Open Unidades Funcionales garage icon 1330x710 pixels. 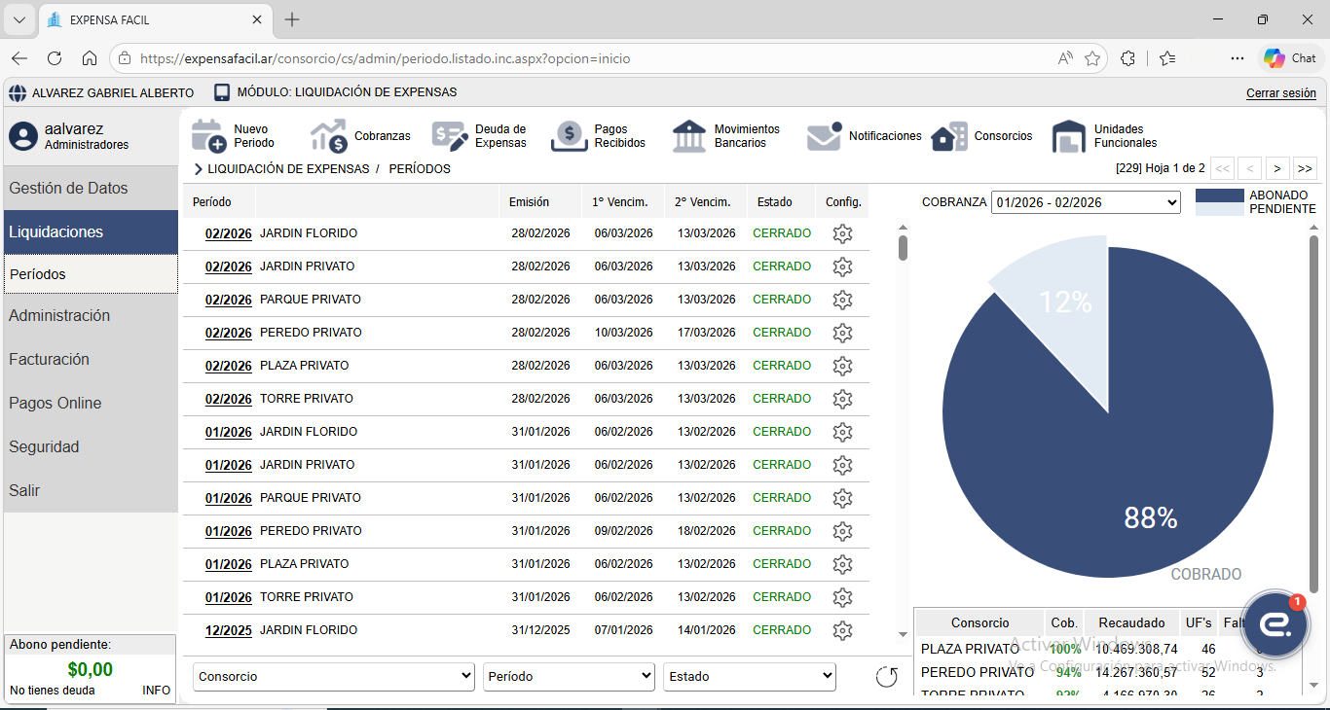tap(1069, 136)
